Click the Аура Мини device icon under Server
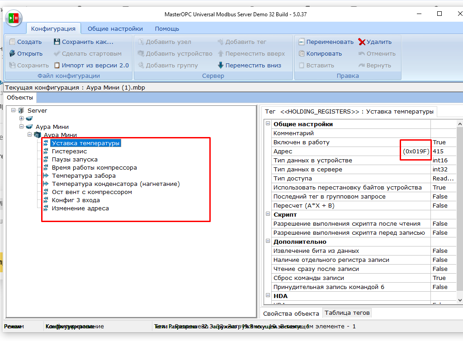Screen dimensions: 463x341 [x=29, y=127]
